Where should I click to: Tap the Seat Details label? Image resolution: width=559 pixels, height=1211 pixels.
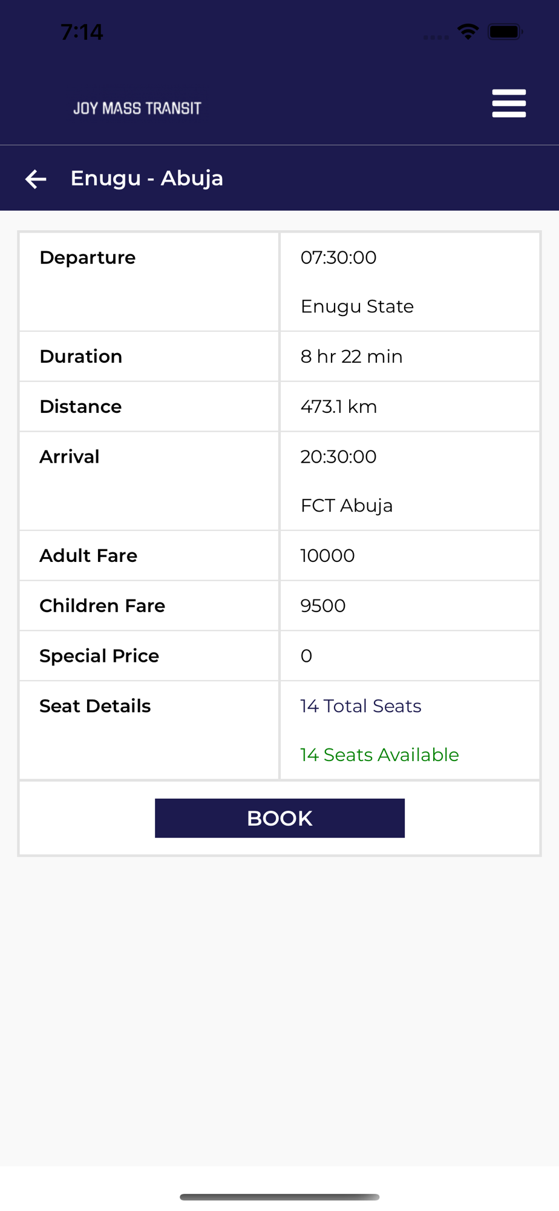click(95, 706)
